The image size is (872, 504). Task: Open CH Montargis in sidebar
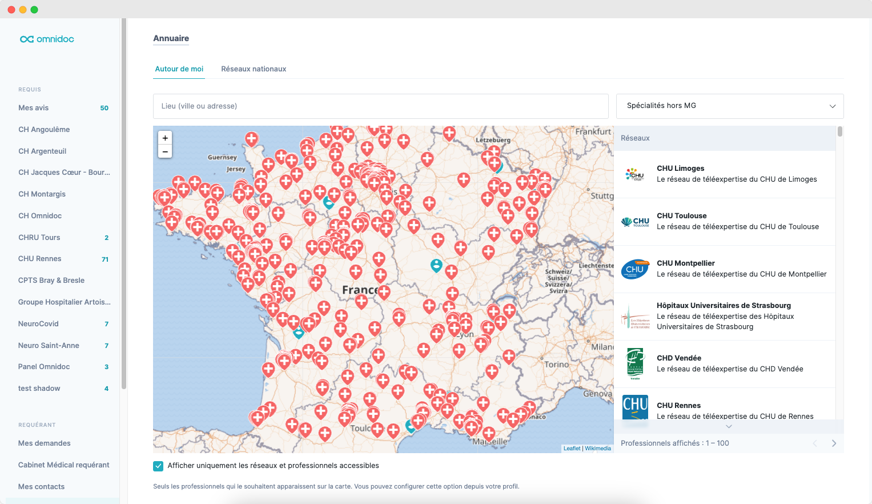click(42, 194)
